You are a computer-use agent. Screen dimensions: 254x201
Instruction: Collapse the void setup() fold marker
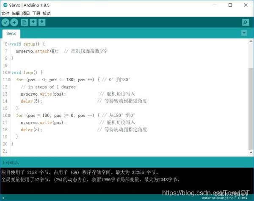(x=9, y=44)
